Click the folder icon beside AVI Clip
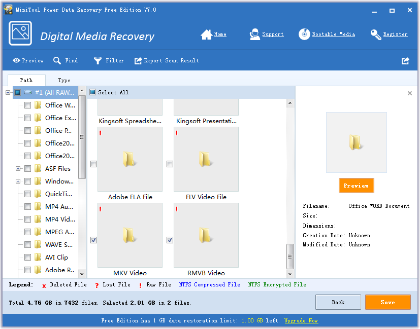This screenshot has height=329, width=420. (x=38, y=257)
